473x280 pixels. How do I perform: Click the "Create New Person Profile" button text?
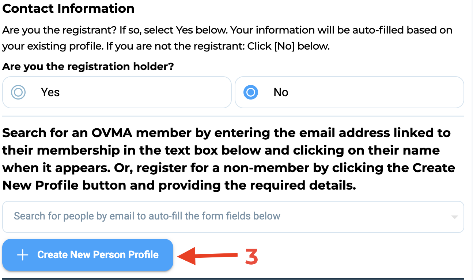(x=98, y=254)
